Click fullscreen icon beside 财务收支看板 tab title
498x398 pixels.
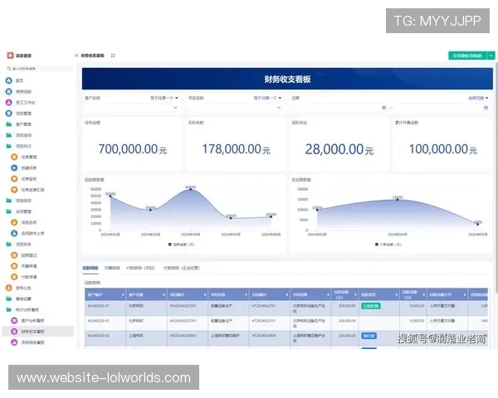[113, 56]
